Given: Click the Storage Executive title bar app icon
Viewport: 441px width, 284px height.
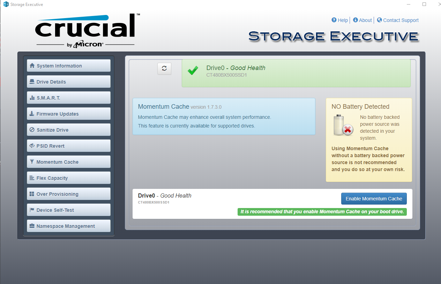Looking at the screenshot, I should coord(6,4).
